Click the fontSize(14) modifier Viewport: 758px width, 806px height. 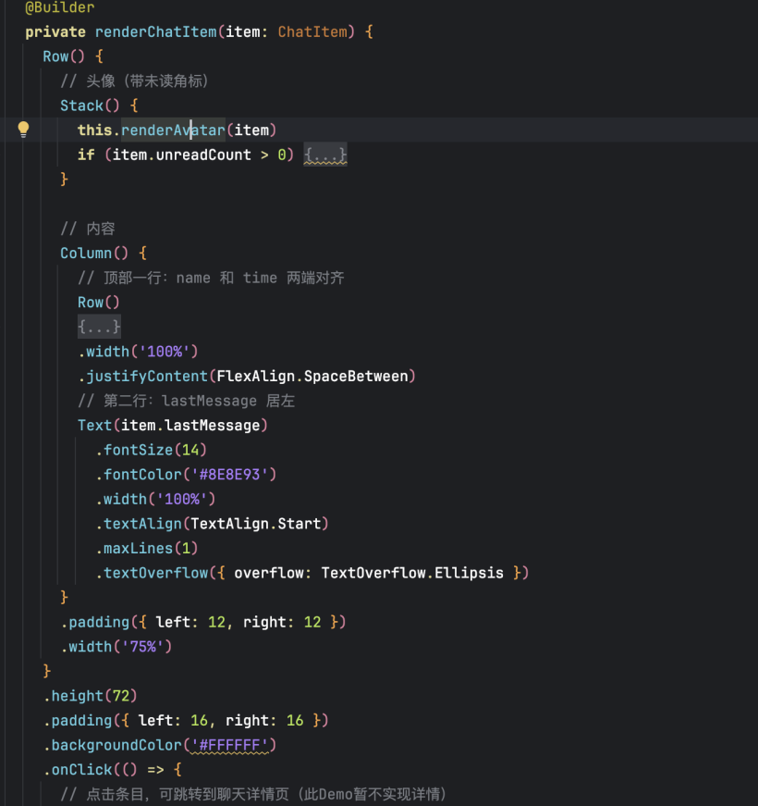[152, 450]
